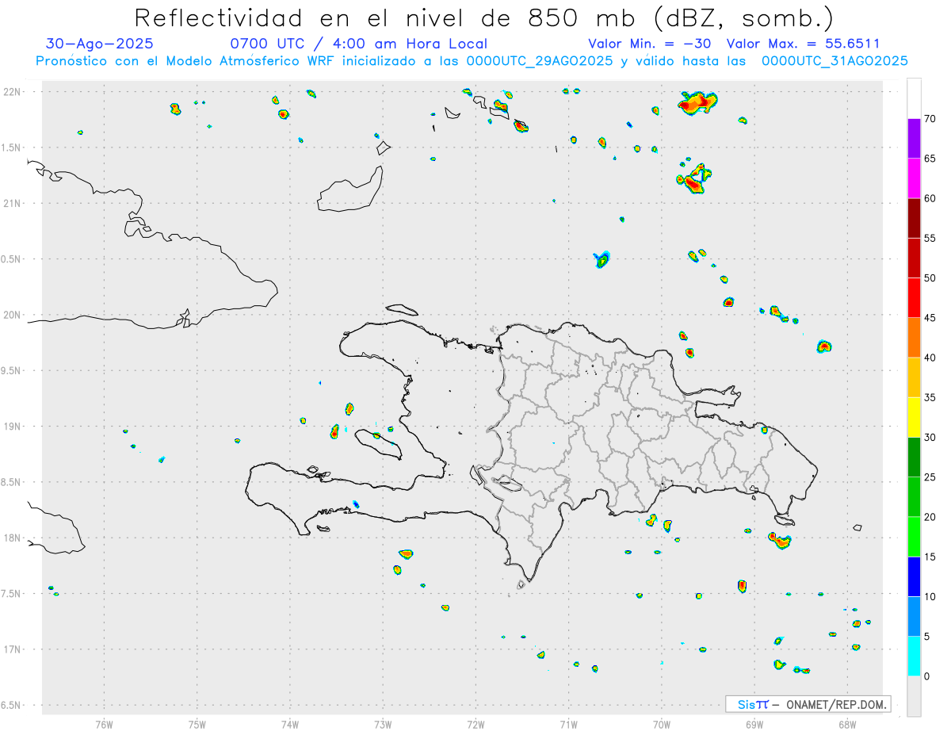The height and width of the screenshot is (735, 951).
Task: Click the '74W' longitude label
Action: tap(289, 724)
